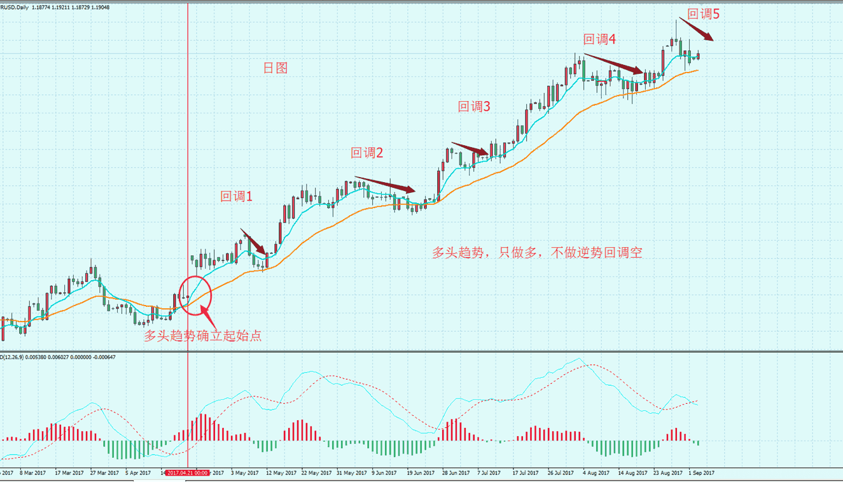Select the '回调3' text label
Image resolution: width=843 pixels, height=482 pixels.
pos(475,107)
